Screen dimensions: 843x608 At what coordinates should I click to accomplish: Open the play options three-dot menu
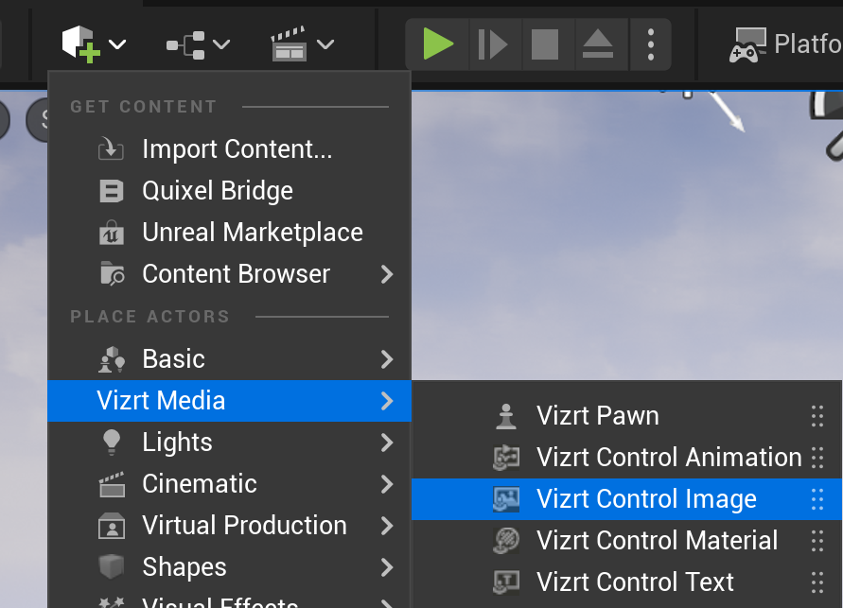pos(651,44)
